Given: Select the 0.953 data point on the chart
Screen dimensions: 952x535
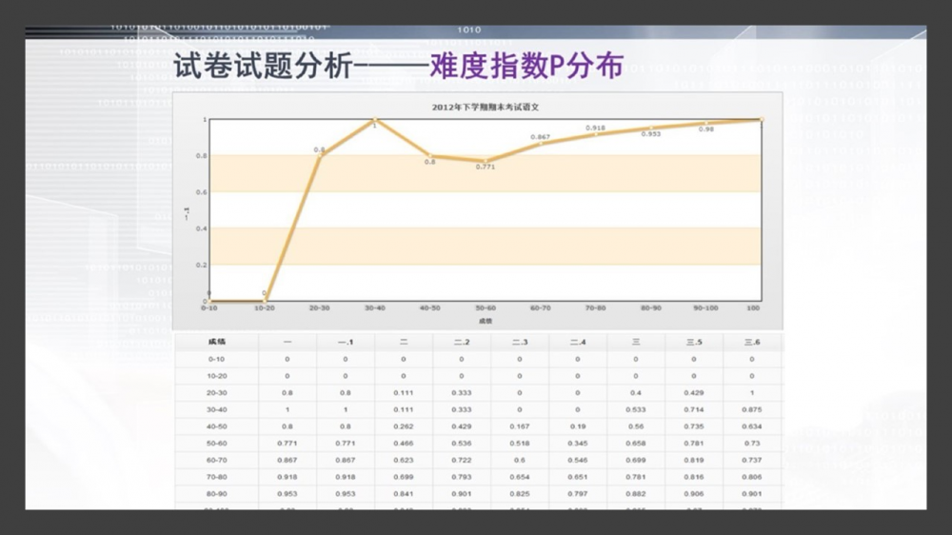Looking at the screenshot, I should [x=651, y=128].
